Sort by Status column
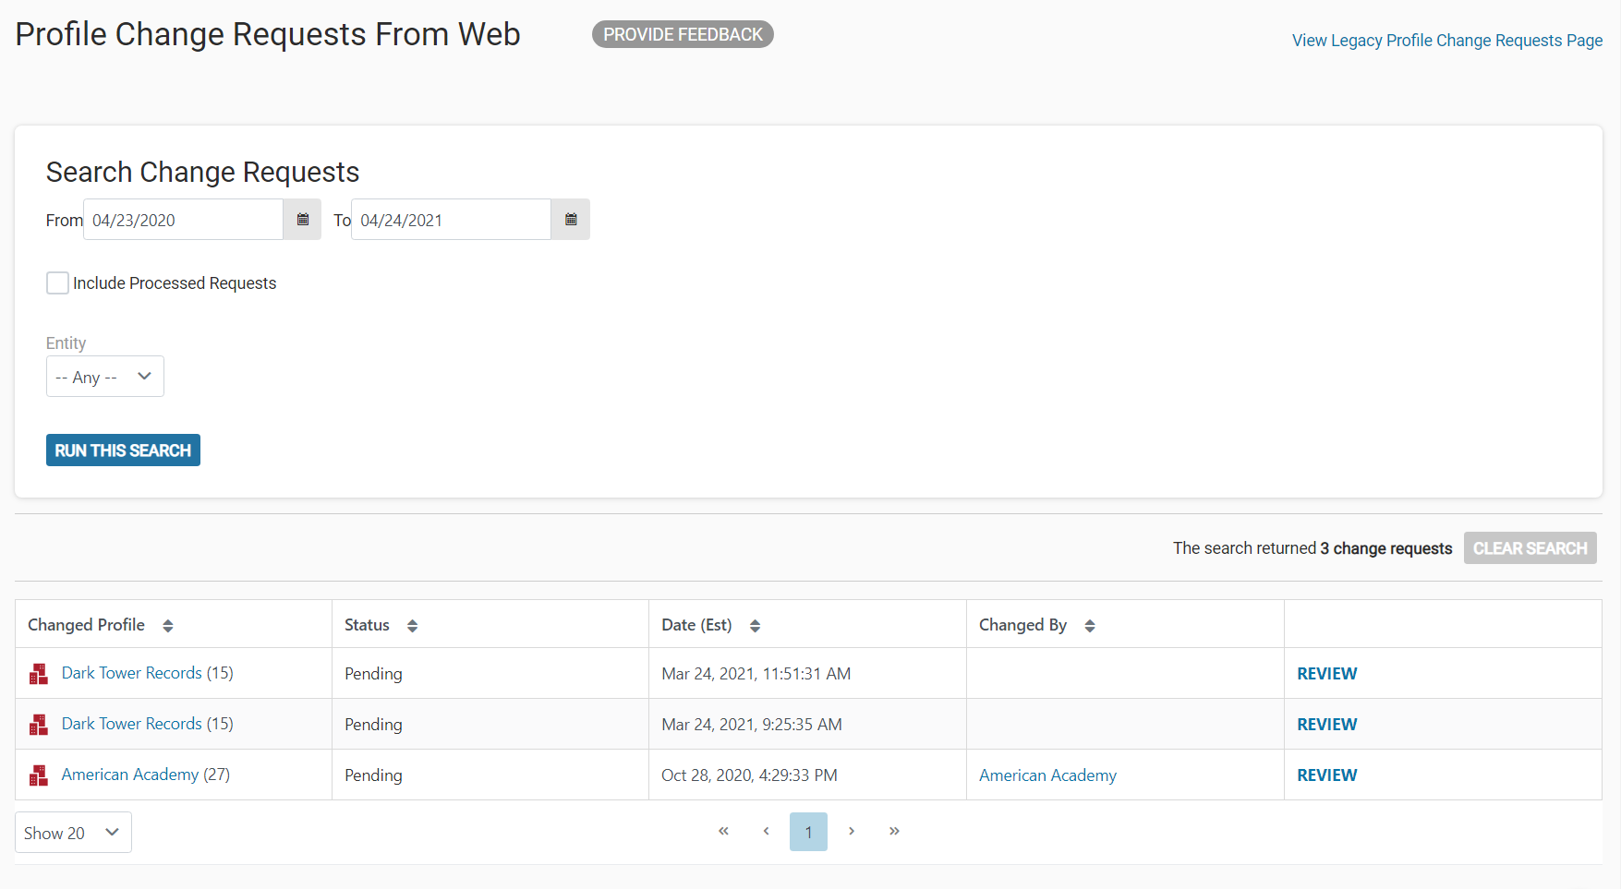Image resolution: width=1621 pixels, height=889 pixels. tap(412, 626)
